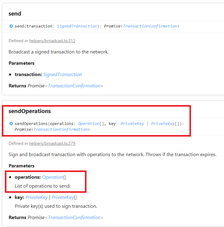This screenshot has width=224, height=227.
Task: Follow second PrivateKey link in key parameter
Action: [x=63, y=197]
